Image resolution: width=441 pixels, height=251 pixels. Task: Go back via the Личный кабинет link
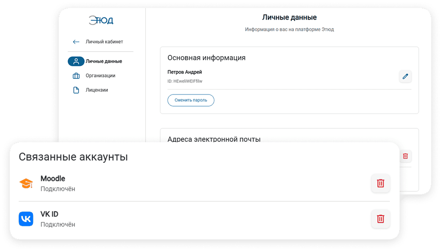(104, 42)
